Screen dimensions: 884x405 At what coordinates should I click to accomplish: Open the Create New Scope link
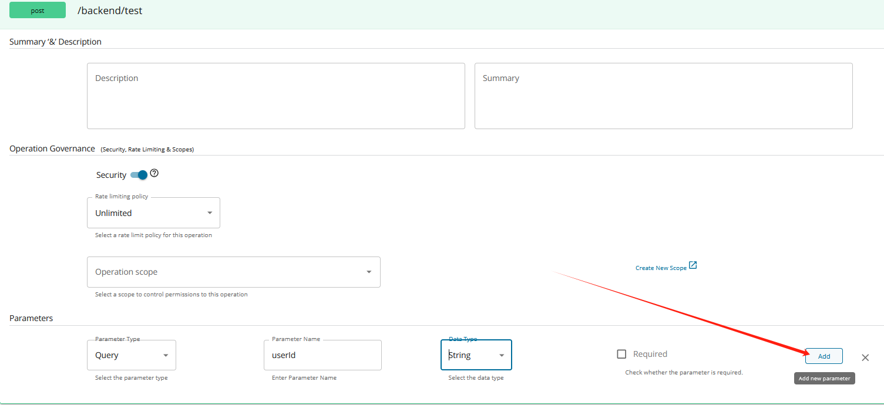pos(661,268)
